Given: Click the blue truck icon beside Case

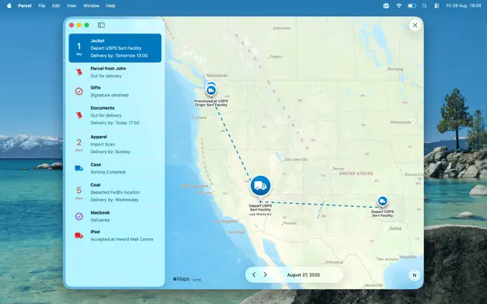Looking at the screenshot, I should (x=79, y=168).
